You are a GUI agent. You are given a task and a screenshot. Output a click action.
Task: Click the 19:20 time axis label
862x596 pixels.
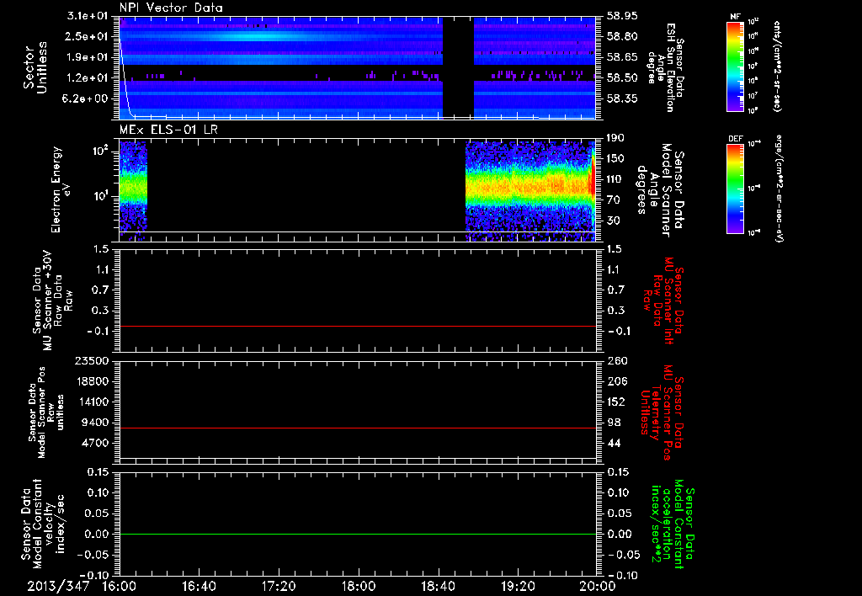518,586
